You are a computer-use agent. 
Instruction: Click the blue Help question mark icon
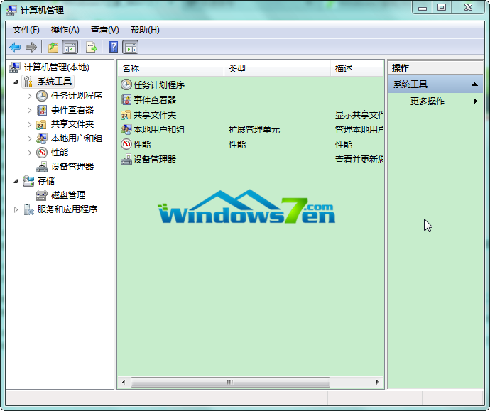(113, 48)
